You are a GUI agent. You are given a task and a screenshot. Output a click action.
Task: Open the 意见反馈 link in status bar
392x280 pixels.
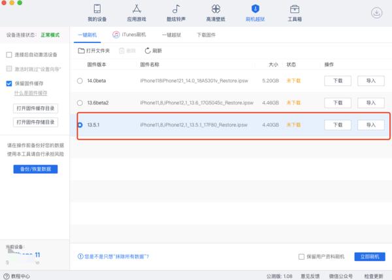pyautogui.click(x=310, y=276)
